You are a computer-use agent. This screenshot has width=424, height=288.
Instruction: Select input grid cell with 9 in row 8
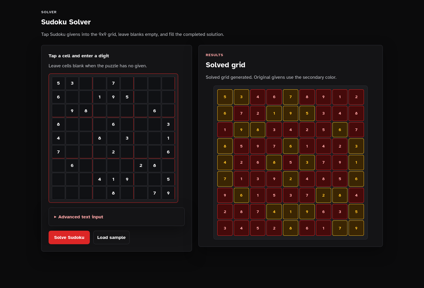point(127,179)
